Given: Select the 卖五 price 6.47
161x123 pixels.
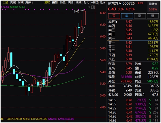Looking at the screenshot, I should (x=129, y=22).
